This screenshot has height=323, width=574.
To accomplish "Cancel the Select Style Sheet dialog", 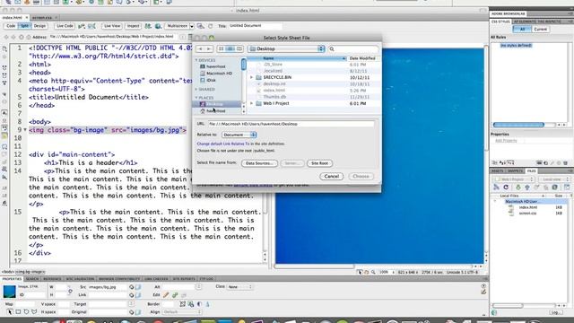I will [331, 177].
